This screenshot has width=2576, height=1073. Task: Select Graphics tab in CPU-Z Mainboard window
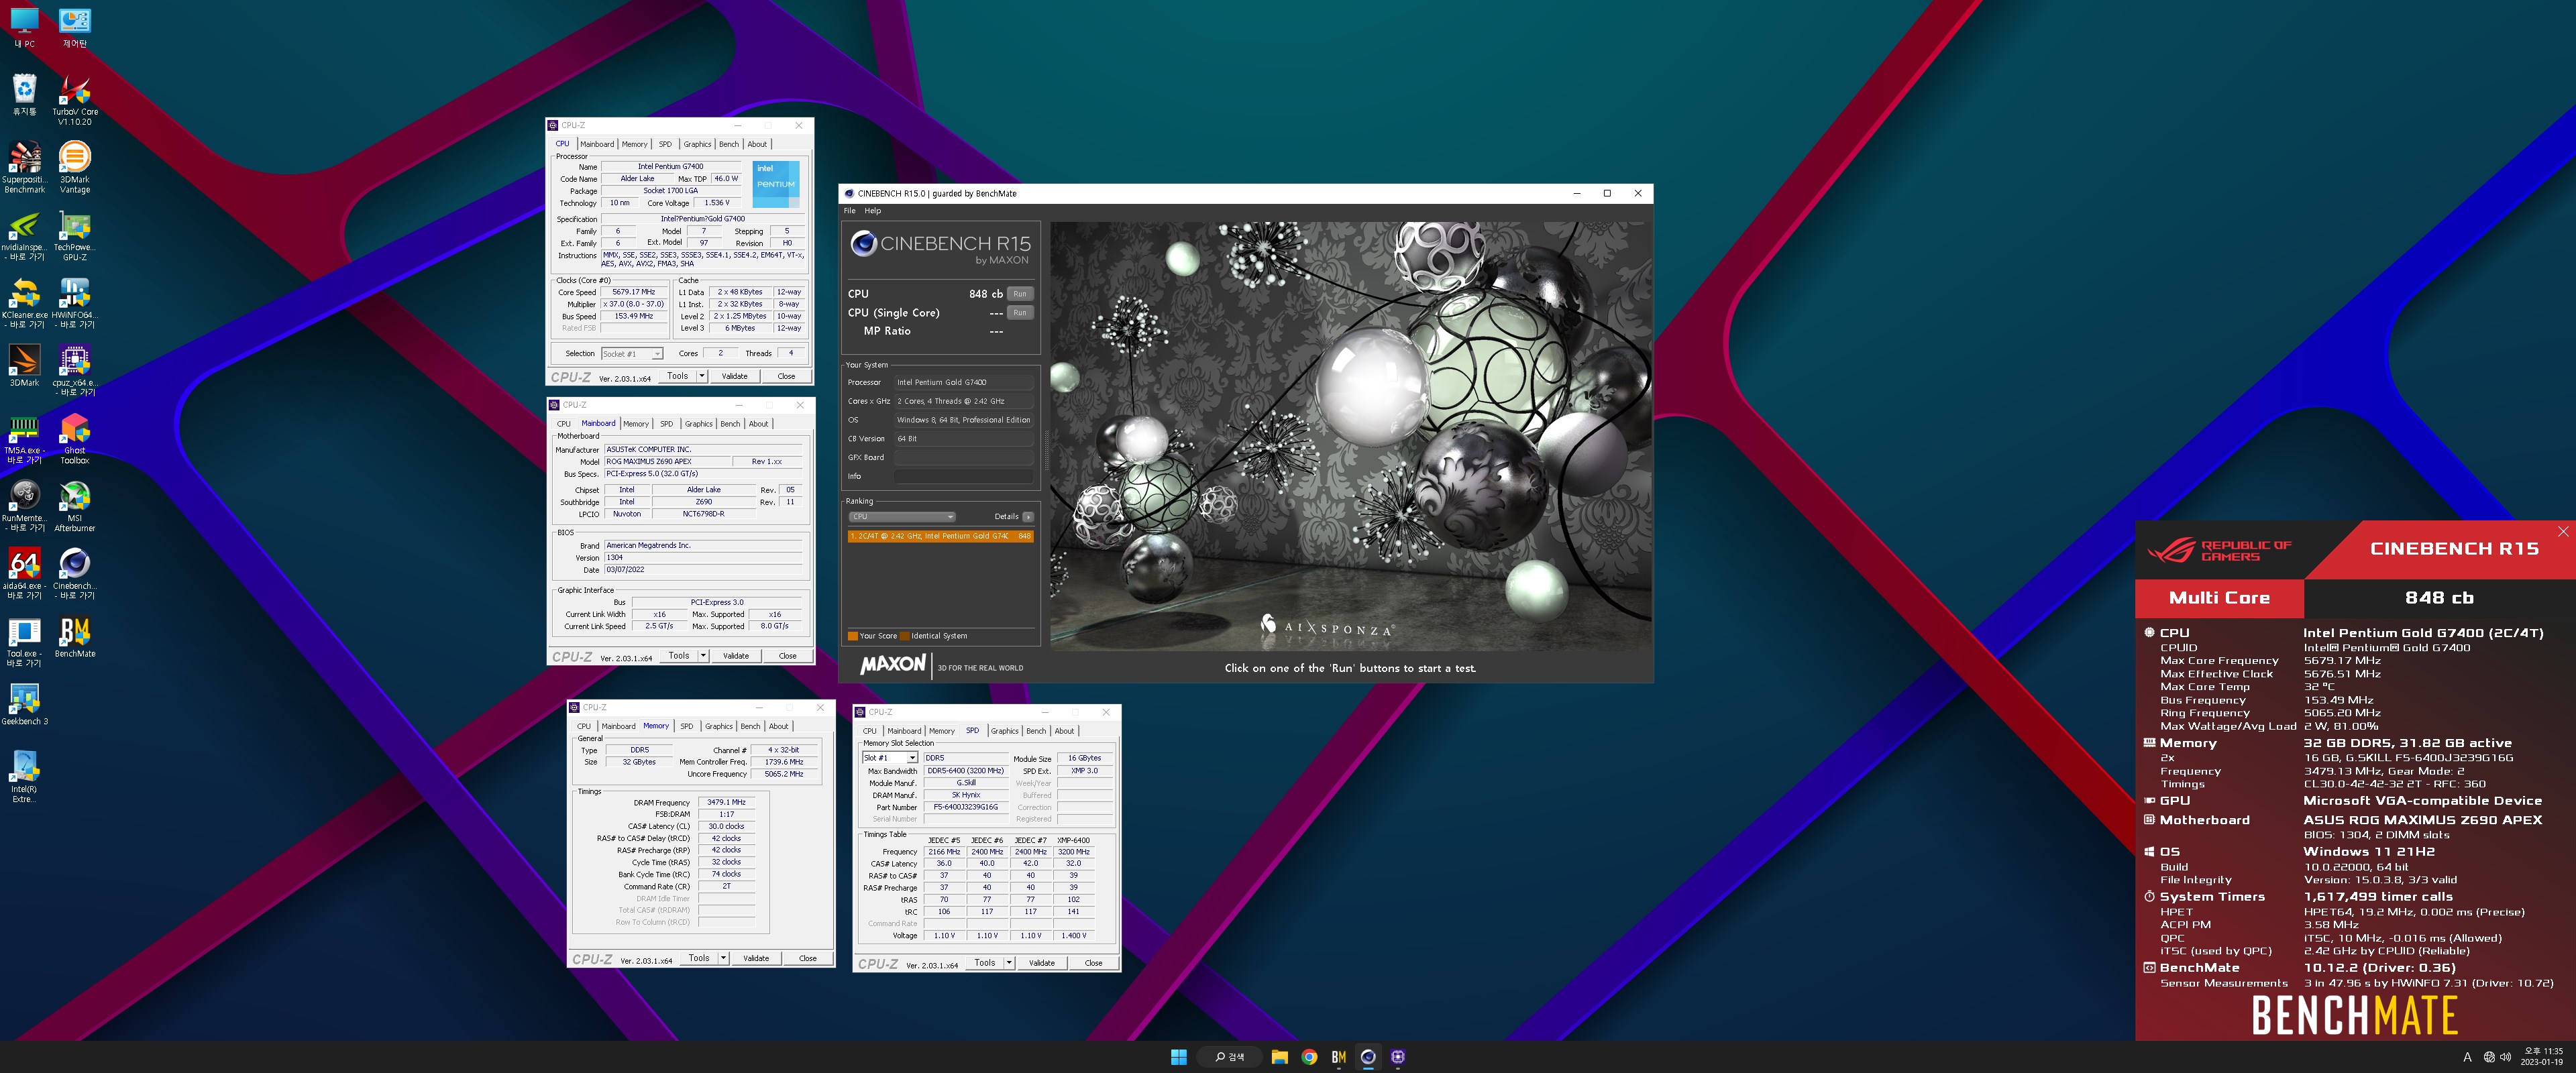(699, 424)
